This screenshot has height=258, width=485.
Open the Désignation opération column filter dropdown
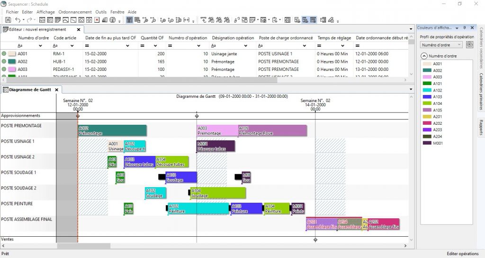(246, 46)
